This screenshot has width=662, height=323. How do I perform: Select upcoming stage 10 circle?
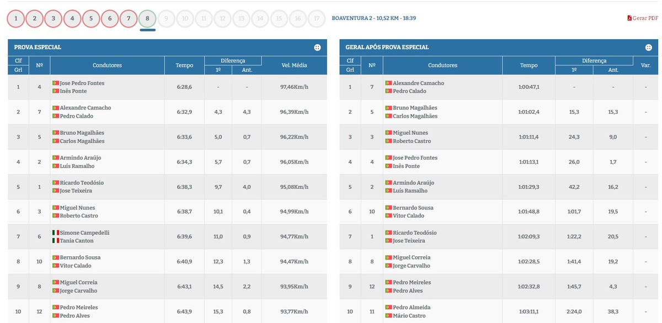pyautogui.click(x=185, y=18)
